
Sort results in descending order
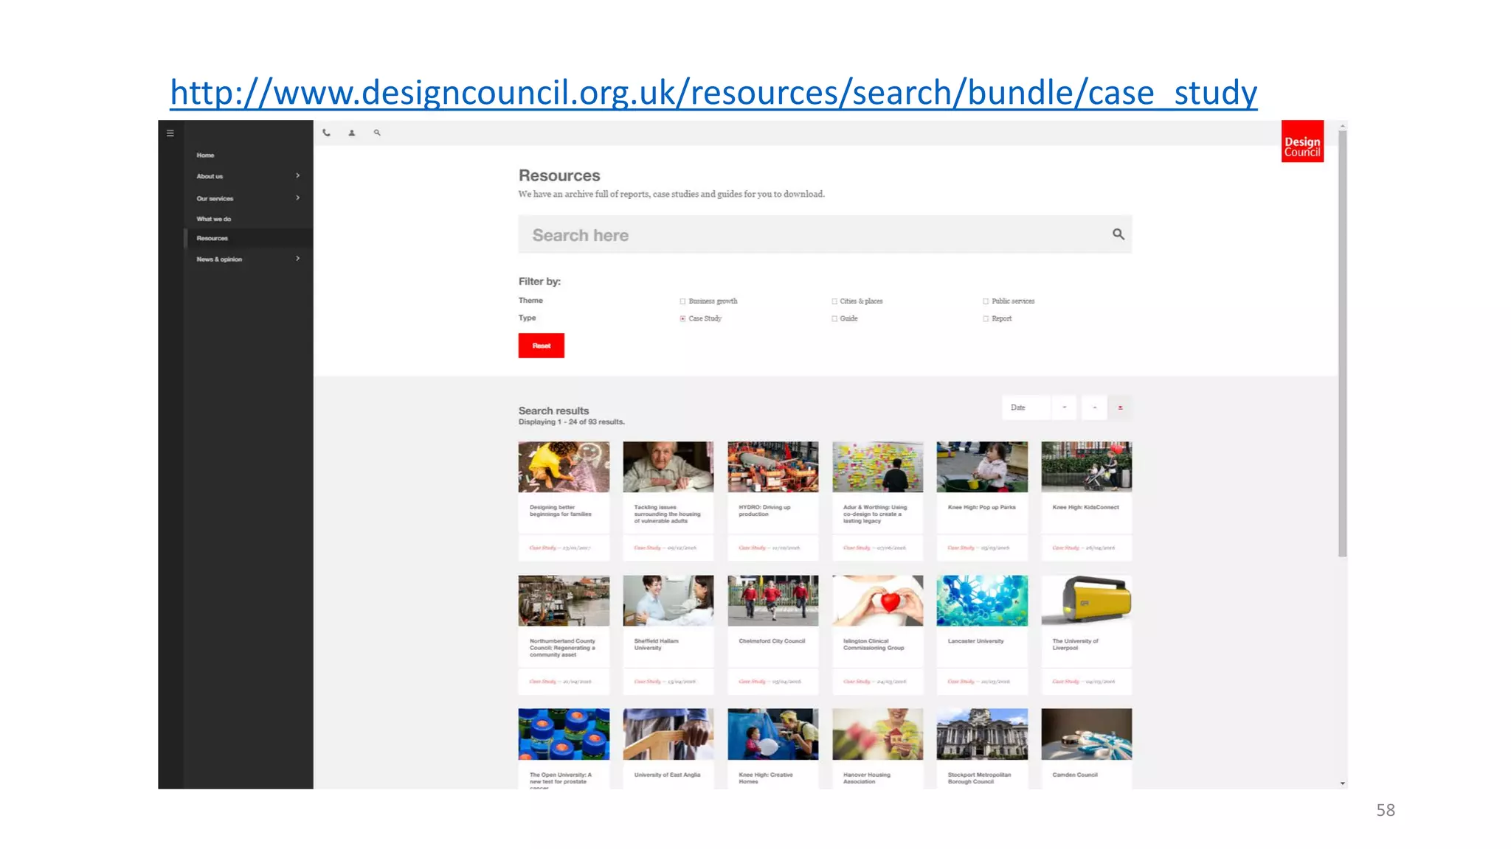coord(1120,408)
